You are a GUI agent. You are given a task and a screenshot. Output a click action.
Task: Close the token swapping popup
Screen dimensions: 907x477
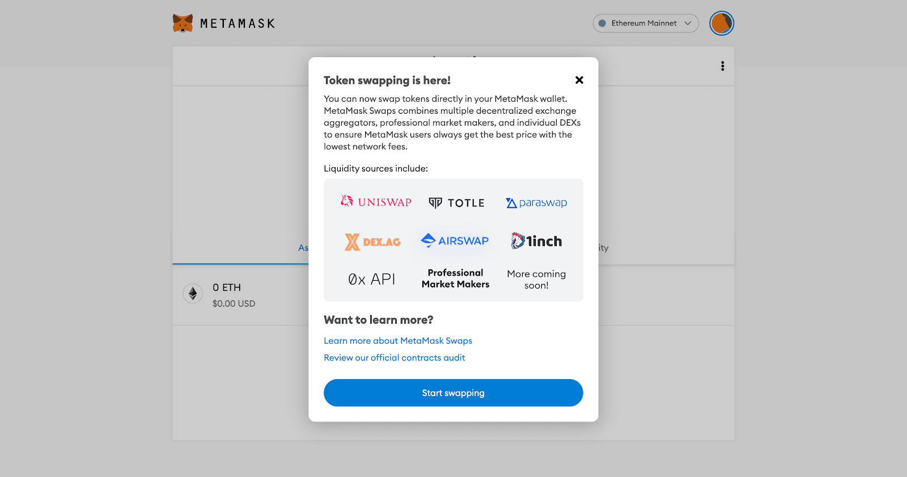[579, 80]
